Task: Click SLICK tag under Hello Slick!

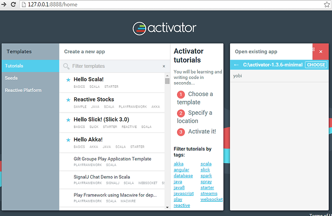Action: 94,127
